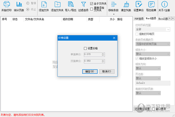The height and width of the screenshot is (117, 175).
Task: Click 单面单价 value field
Action: pyautogui.click(x=93, y=54)
